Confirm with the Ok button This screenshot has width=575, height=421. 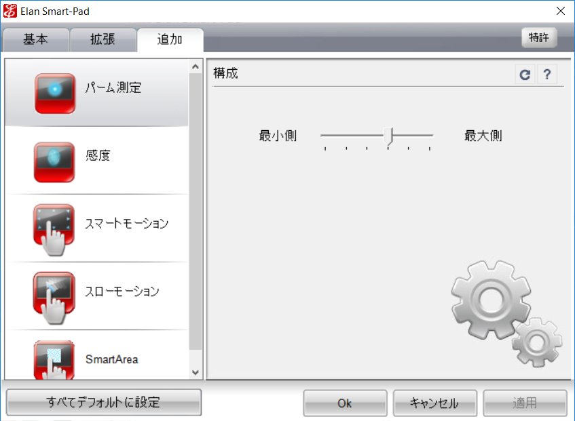345,403
